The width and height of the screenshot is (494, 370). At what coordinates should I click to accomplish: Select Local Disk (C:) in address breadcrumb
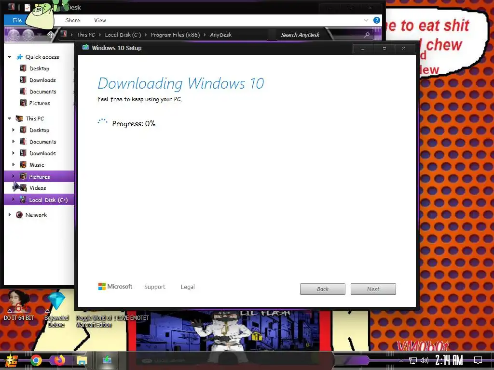click(x=123, y=35)
